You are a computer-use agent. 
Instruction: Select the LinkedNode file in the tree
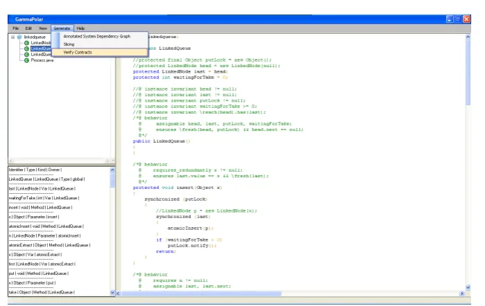40,43
